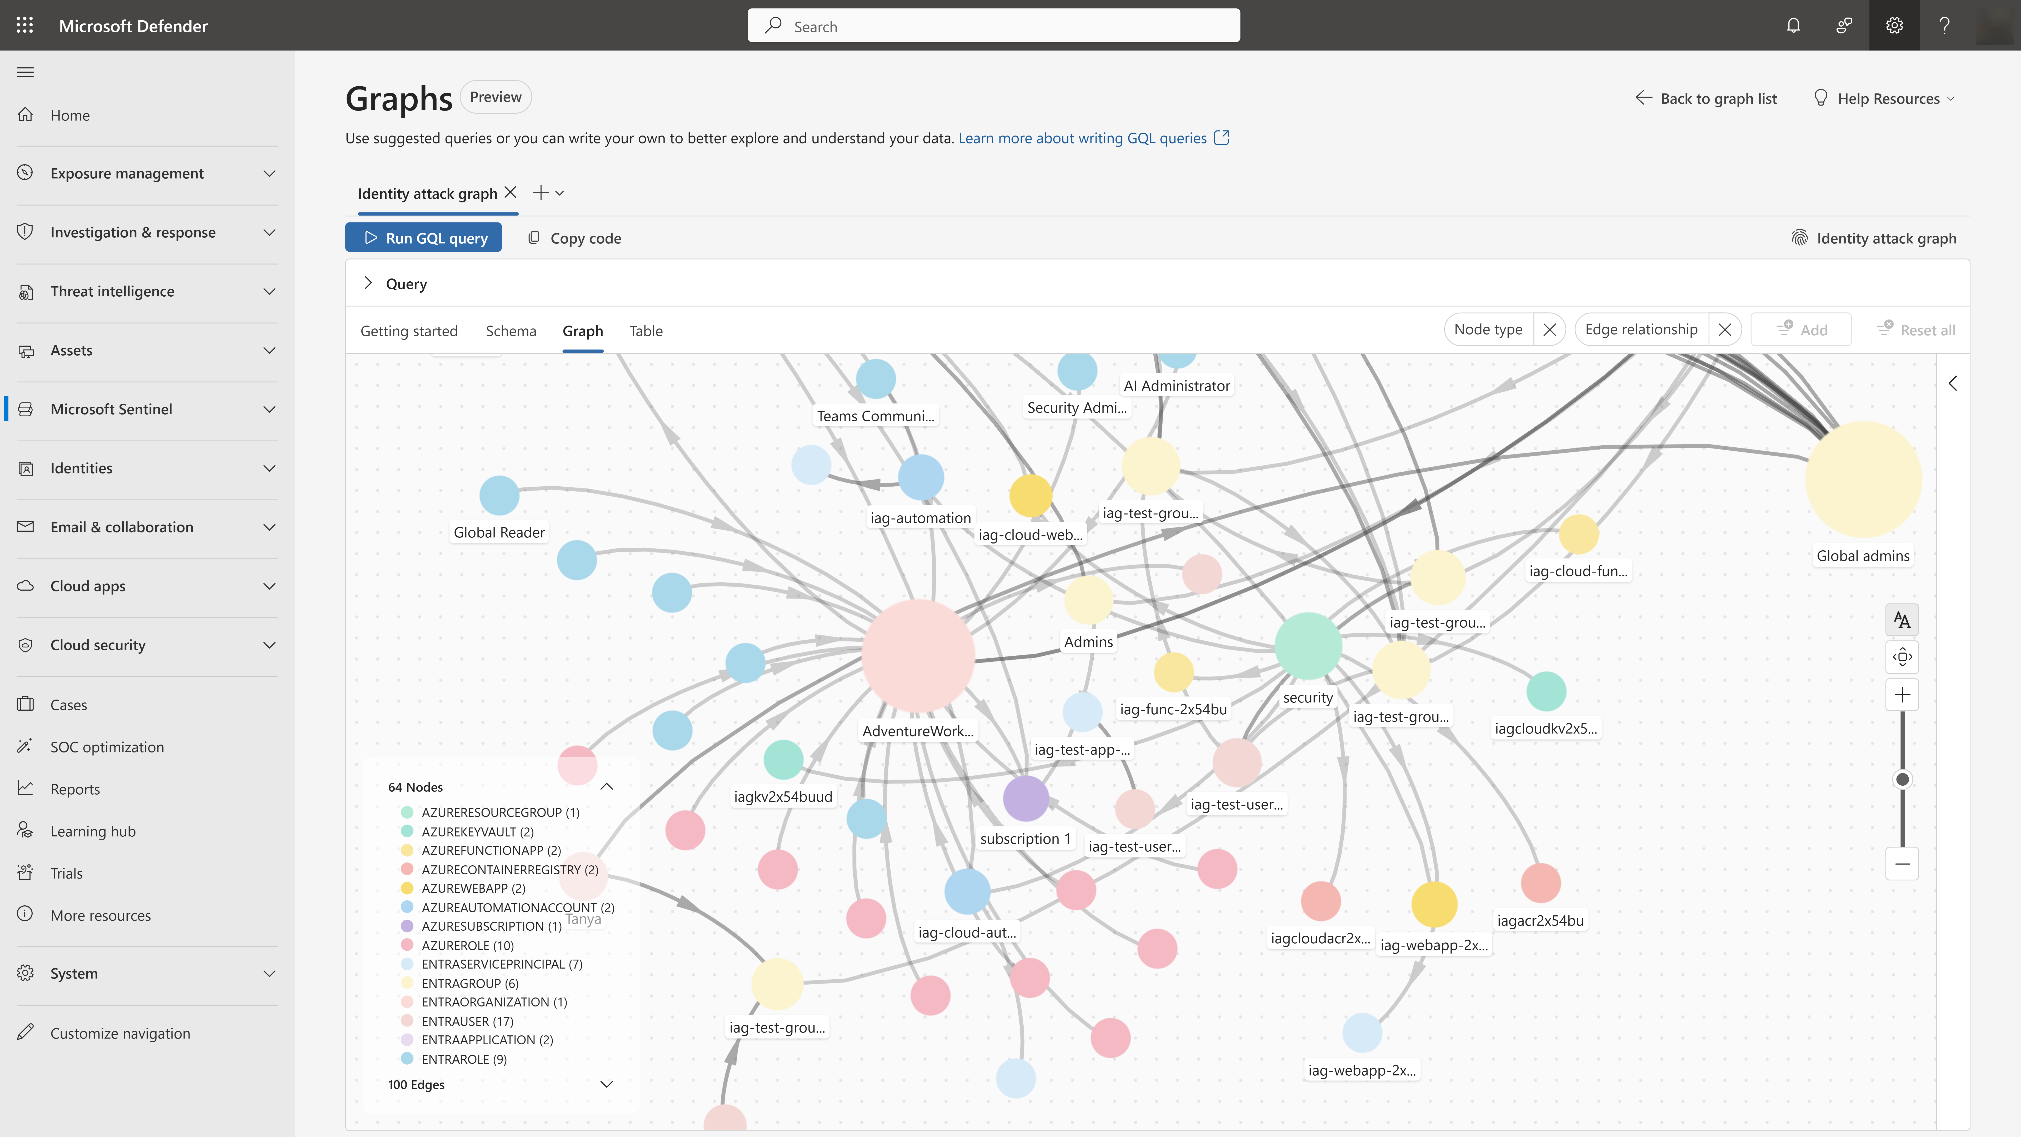Toggle label text size icon on graph
Screen dimensions: 2021x1137
[1902, 620]
